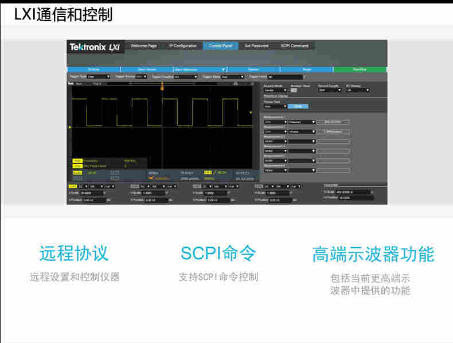Switch to the Welcome Page tab
This screenshot has height=343, width=453.
pyautogui.click(x=143, y=46)
